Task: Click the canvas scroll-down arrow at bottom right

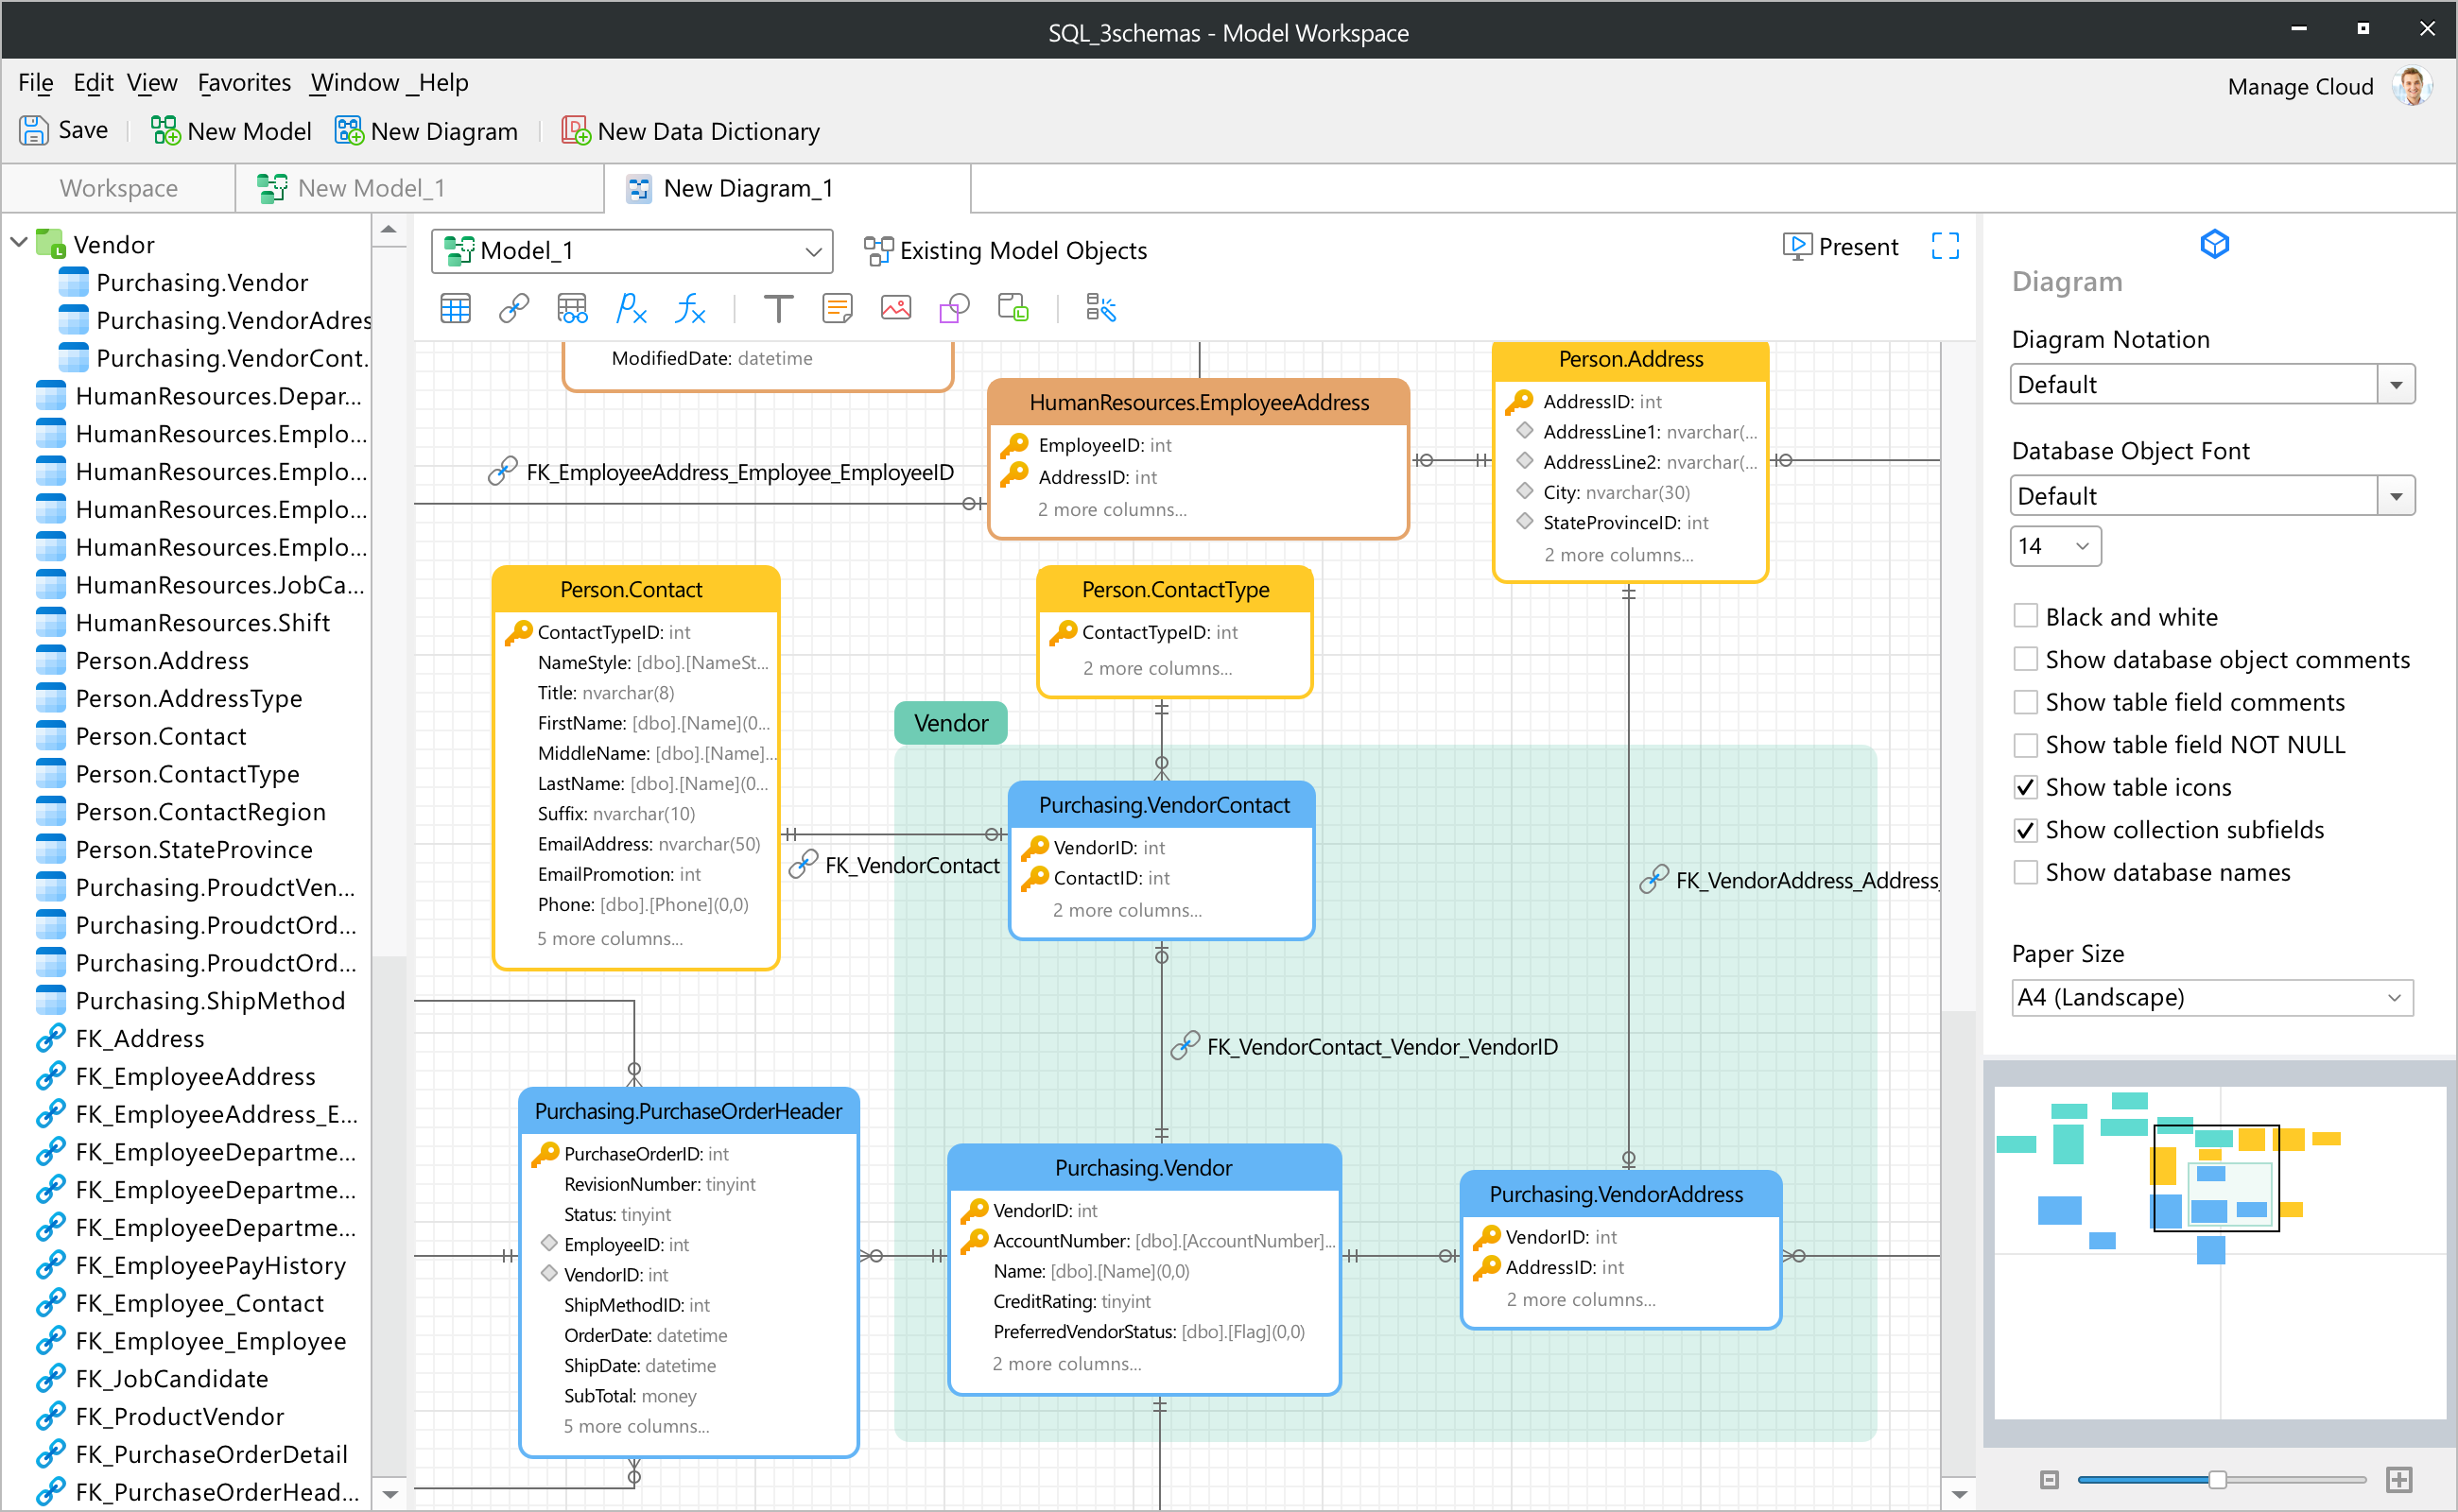Action: pos(1959,1494)
